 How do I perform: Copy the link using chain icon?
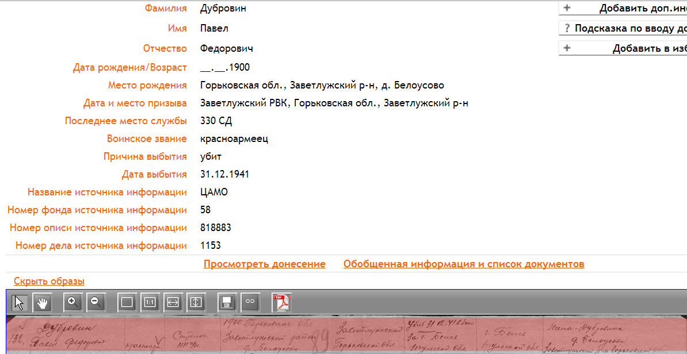coord(250,302)
